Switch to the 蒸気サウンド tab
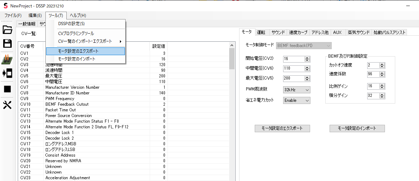 click(x=359, y=32)
